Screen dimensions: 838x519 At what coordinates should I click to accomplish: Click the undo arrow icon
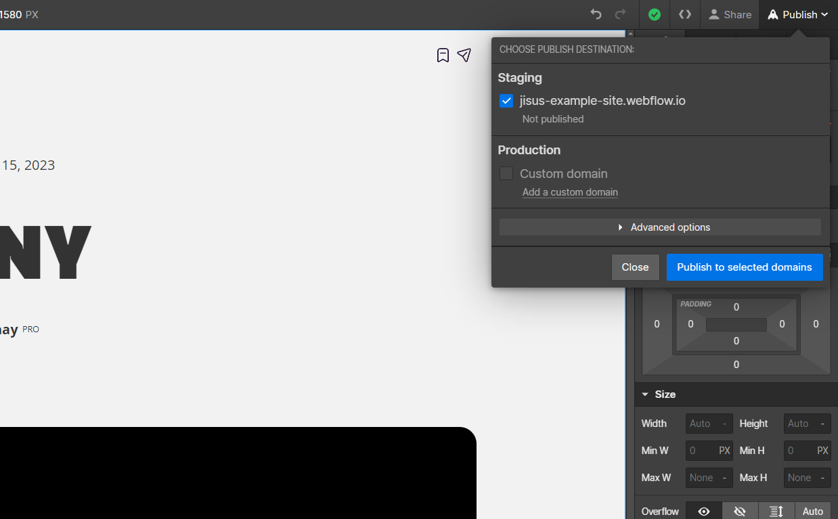pos(596,14)
